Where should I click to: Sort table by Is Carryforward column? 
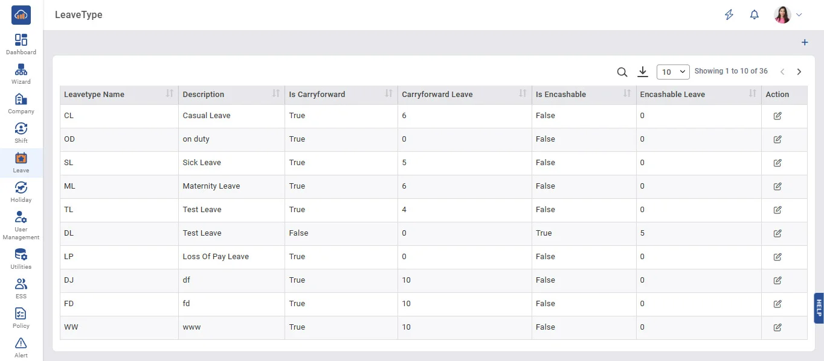pos(389,93)
